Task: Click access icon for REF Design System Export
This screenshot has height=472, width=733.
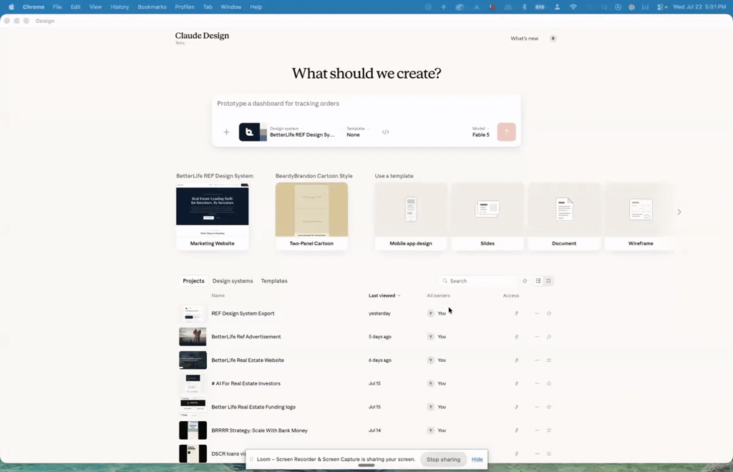Action: click(517, 313)
